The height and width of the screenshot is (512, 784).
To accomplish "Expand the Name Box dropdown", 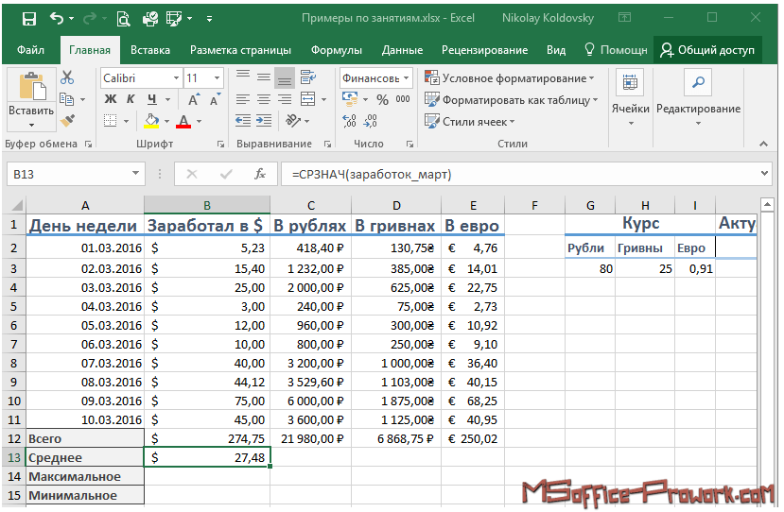I will [135, 173].
